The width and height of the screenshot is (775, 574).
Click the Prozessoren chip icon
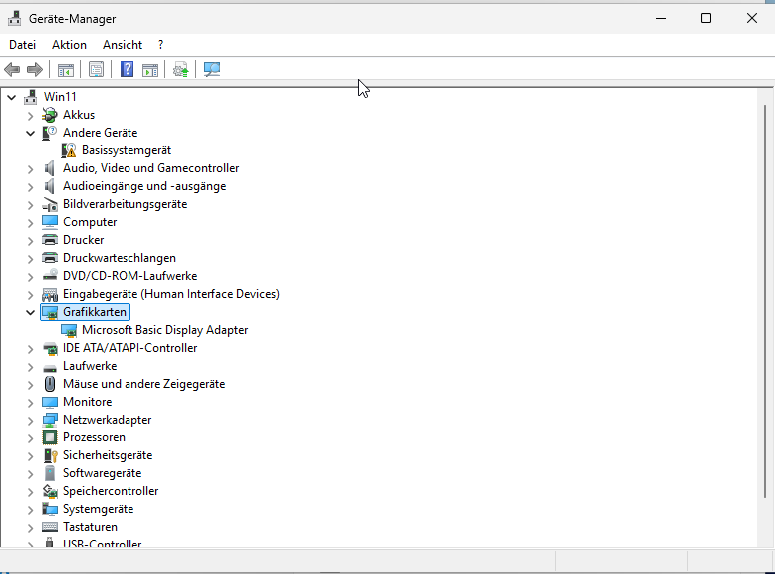[x=50, y=437]
